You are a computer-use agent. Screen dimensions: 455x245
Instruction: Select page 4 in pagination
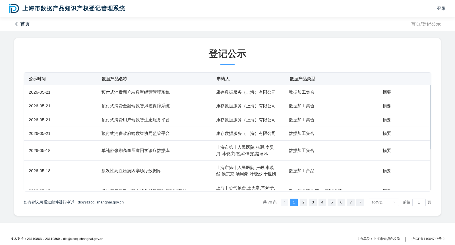tap(322, 202)
